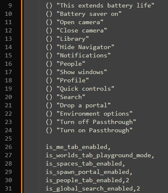This screenshot has height=193, width=168.
Task: Click the "Quick controls" string
Action: tap(85, 89)
